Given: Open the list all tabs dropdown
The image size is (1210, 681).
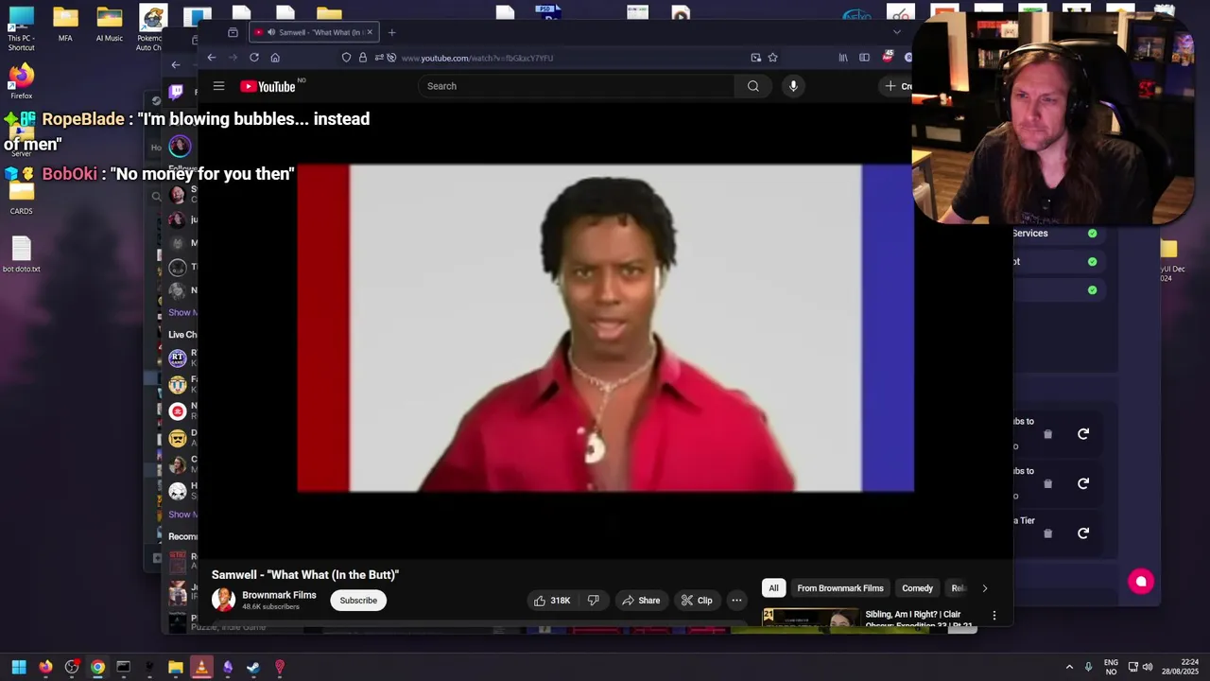Looking at the screenshot, I should coord(897,32).
